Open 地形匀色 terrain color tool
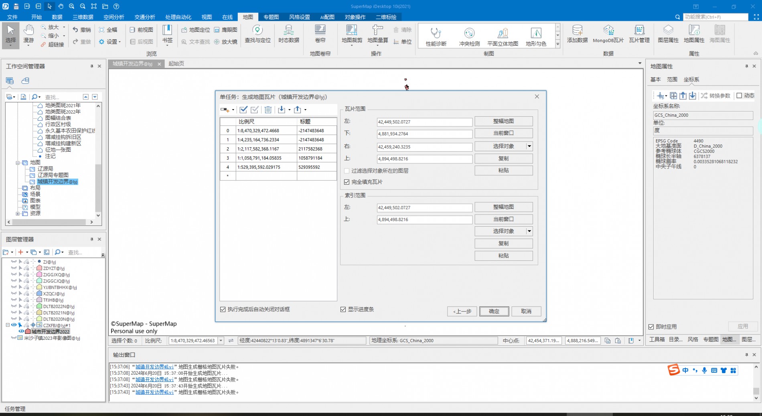This screenshot has height=416, width=762. (536, 37)
